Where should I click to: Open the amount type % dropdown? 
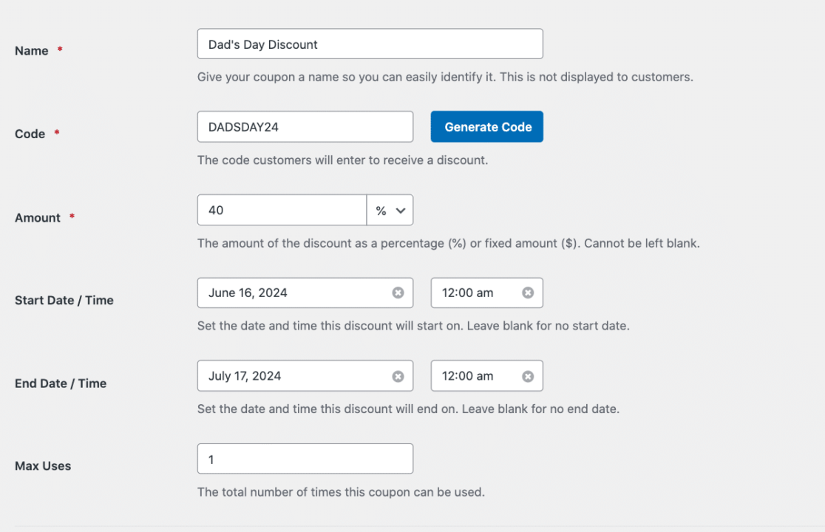click(390, 211)
